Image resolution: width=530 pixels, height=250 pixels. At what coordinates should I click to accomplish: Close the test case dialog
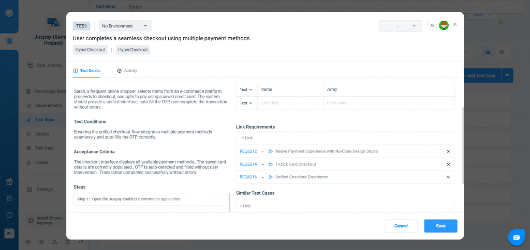[455, 24]
